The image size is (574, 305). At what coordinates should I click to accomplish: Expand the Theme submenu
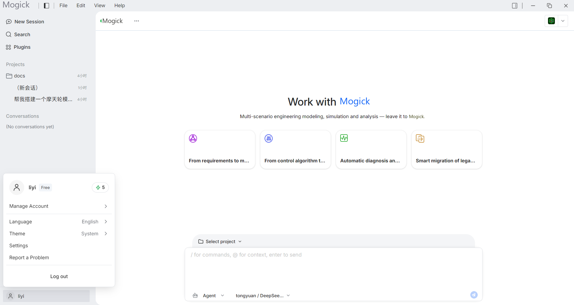tap(59, 234)
